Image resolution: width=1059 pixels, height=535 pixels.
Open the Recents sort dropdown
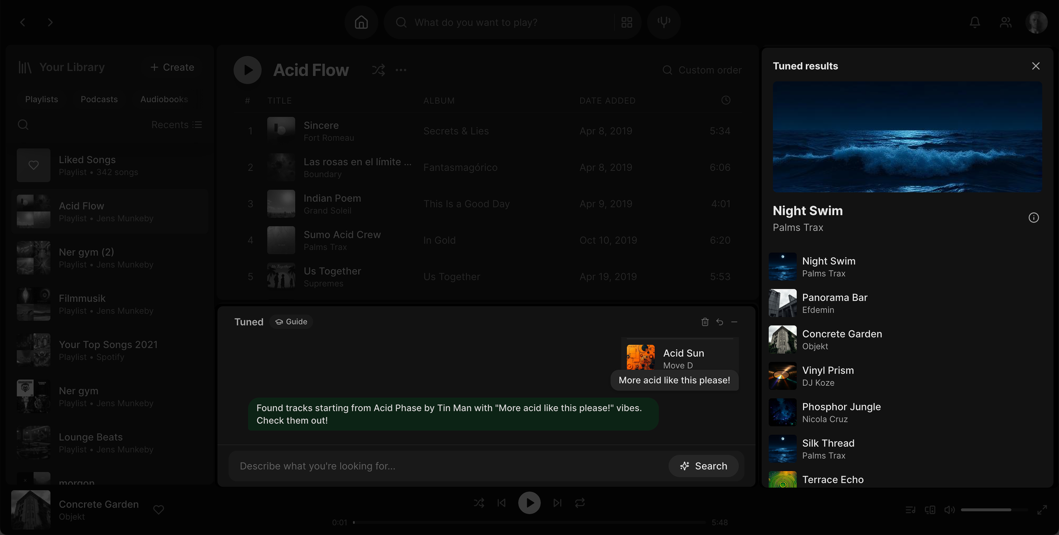[177, 125]
